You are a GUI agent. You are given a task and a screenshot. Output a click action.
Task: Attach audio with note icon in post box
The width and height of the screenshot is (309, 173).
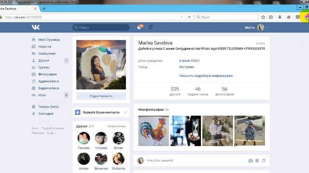263,161
